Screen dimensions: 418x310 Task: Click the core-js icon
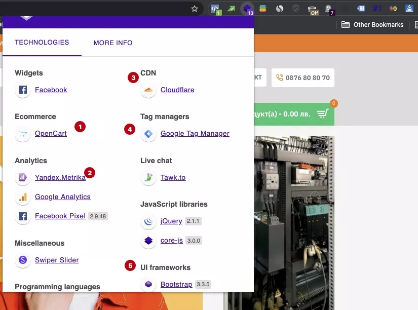[x=148, y=241]
